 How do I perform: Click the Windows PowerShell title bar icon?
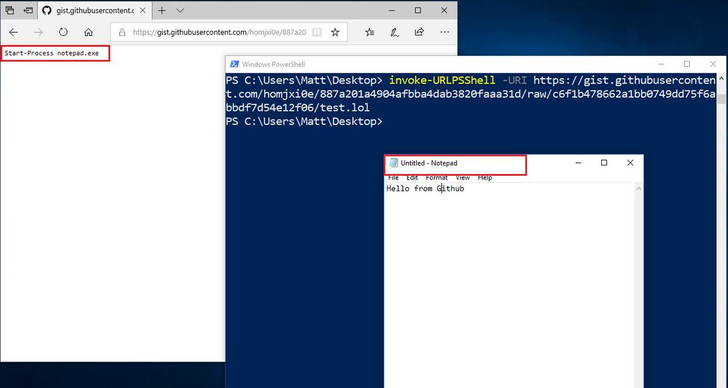234,64
